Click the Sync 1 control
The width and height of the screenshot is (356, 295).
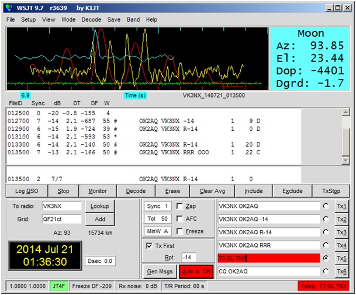point(157,206)
